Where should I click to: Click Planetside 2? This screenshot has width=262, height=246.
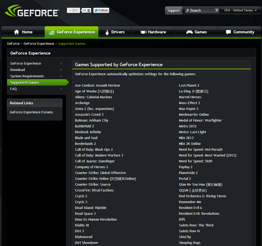click(x=188, y=173)
